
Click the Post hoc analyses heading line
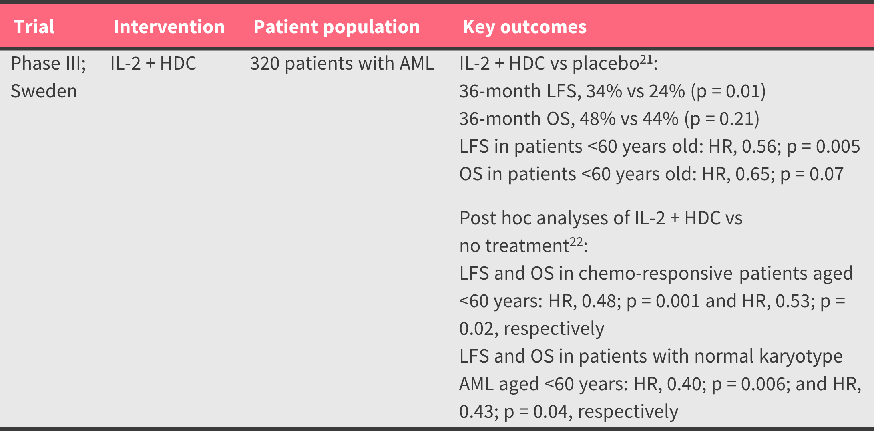[x=601, y=218]
